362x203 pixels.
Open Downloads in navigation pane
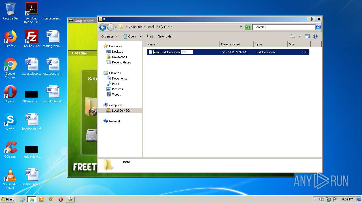click(x=117, y=57)
